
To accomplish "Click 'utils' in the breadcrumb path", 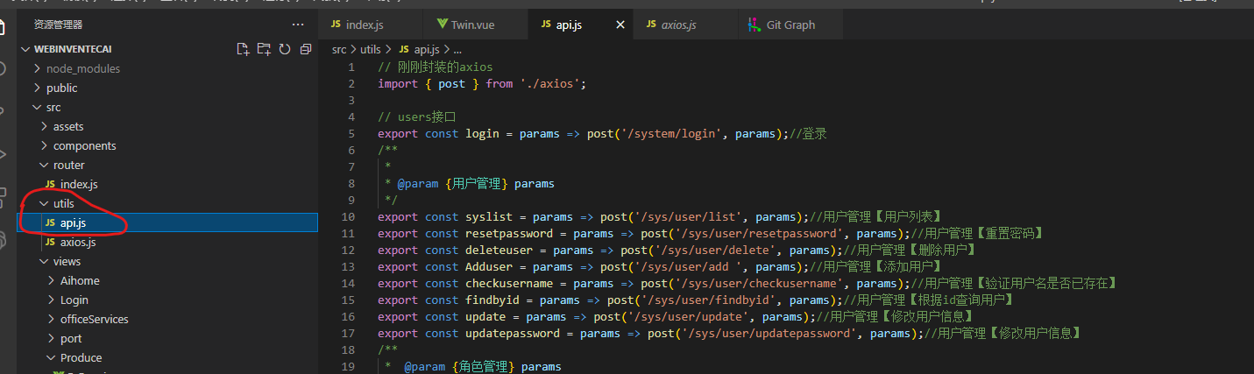I will coord(372,50).
